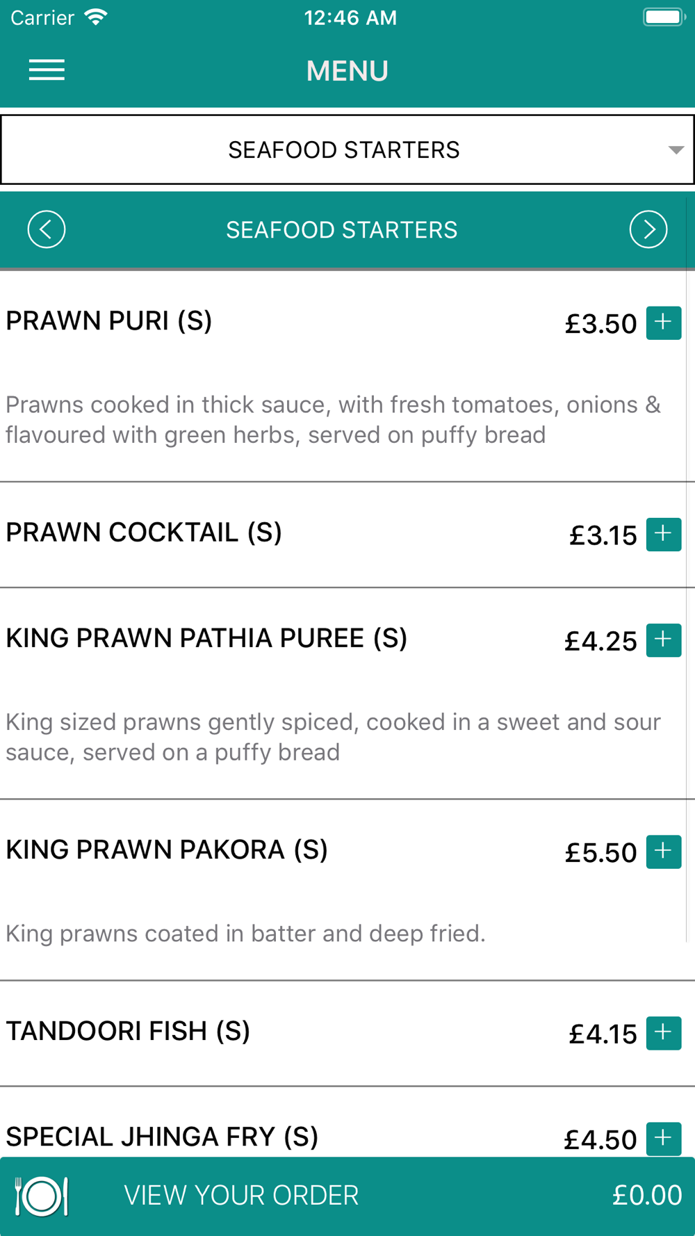Tap the MENU header title
This screenshot has width=695, height=1236.
347,71
